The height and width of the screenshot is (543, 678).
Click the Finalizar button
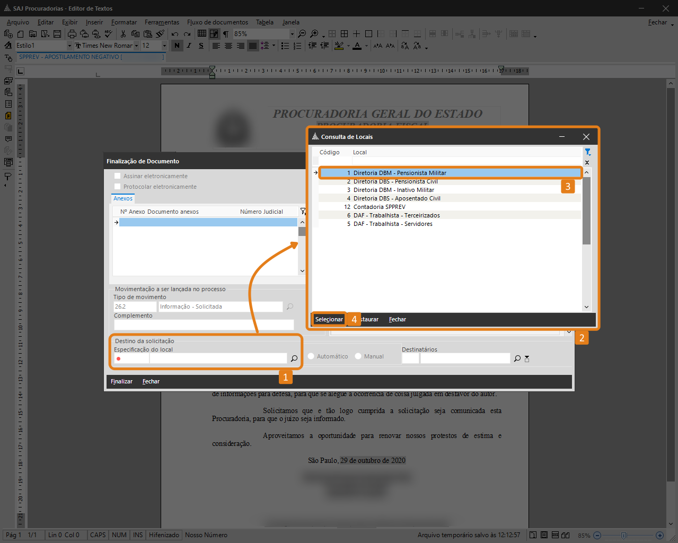[121, 381]
